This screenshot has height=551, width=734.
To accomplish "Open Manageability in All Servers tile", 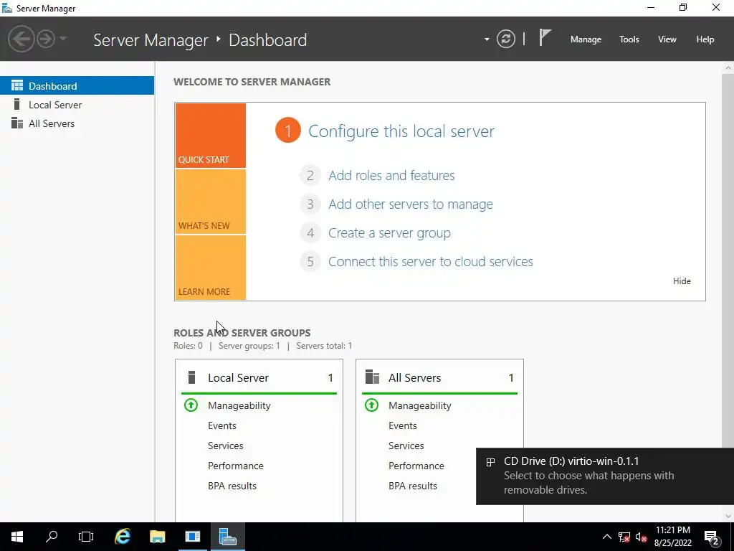I will coord(420,406).
